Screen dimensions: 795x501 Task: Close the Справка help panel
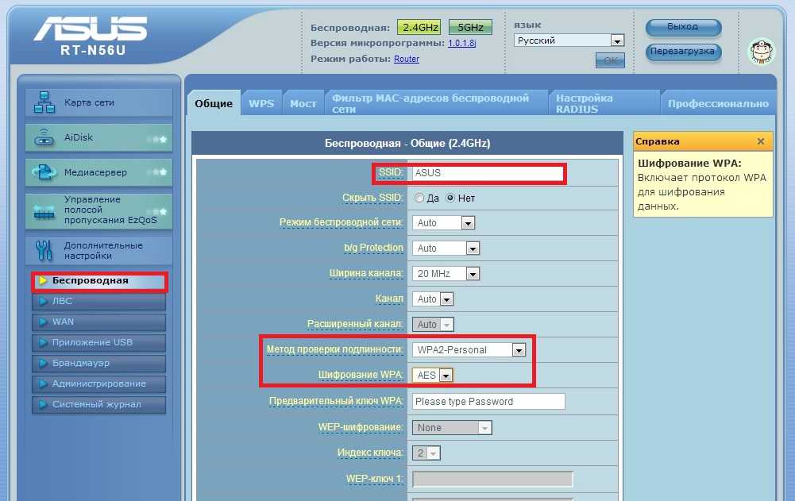(x=761, y=141)
